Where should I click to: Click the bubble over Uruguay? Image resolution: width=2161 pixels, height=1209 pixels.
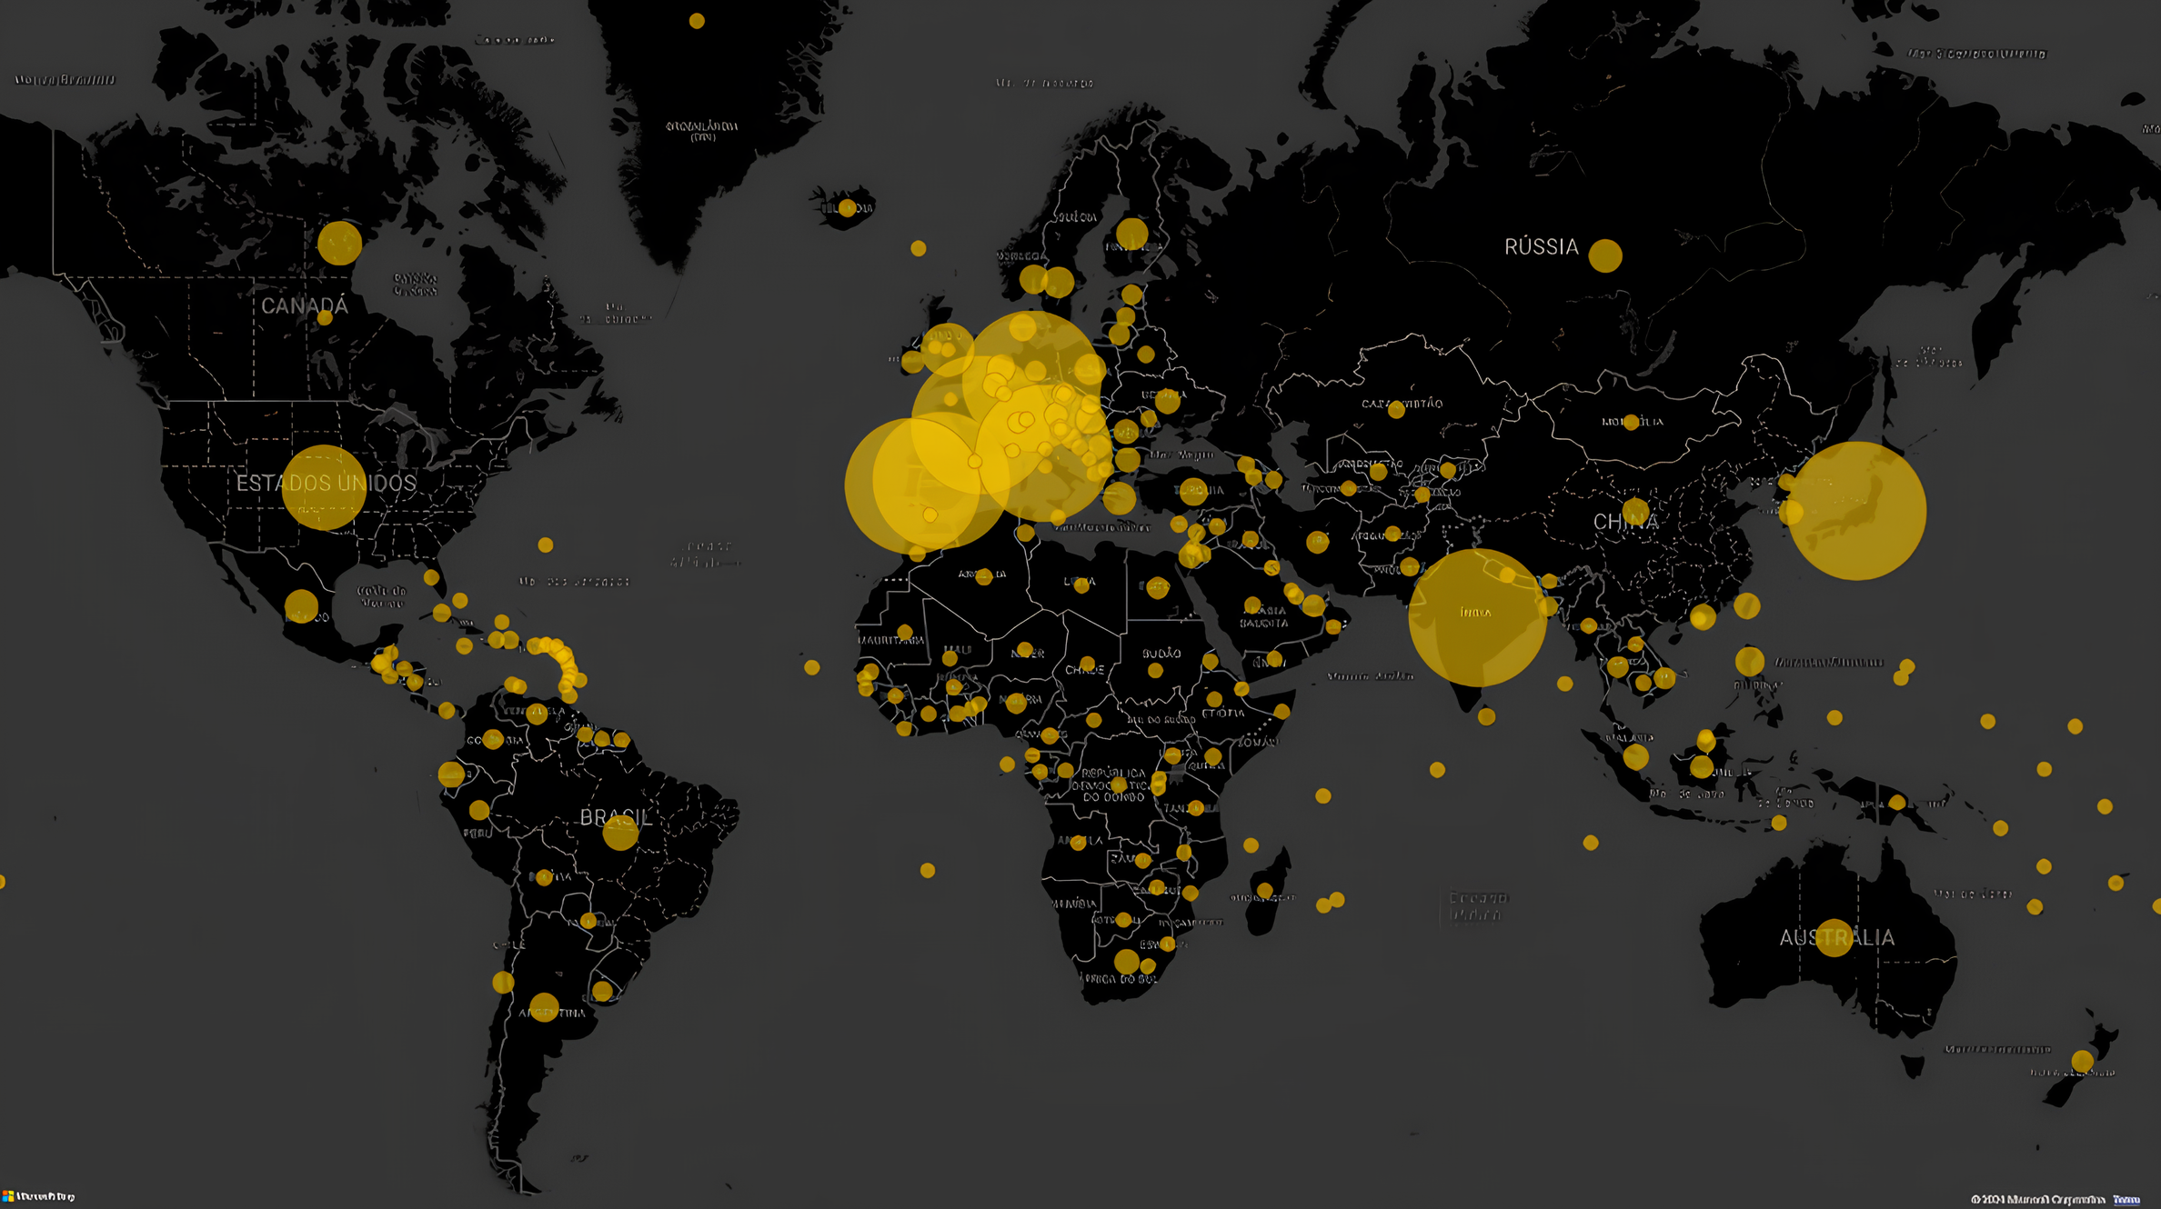coord(602,991)
